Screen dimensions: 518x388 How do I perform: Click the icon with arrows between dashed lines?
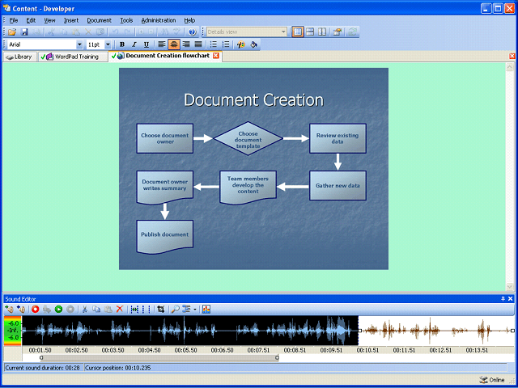pos(134,309)
